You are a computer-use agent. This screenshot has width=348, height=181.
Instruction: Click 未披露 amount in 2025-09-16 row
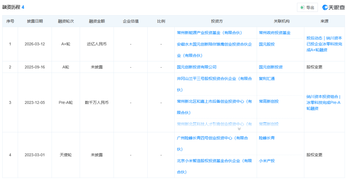[x=97, y=67]
